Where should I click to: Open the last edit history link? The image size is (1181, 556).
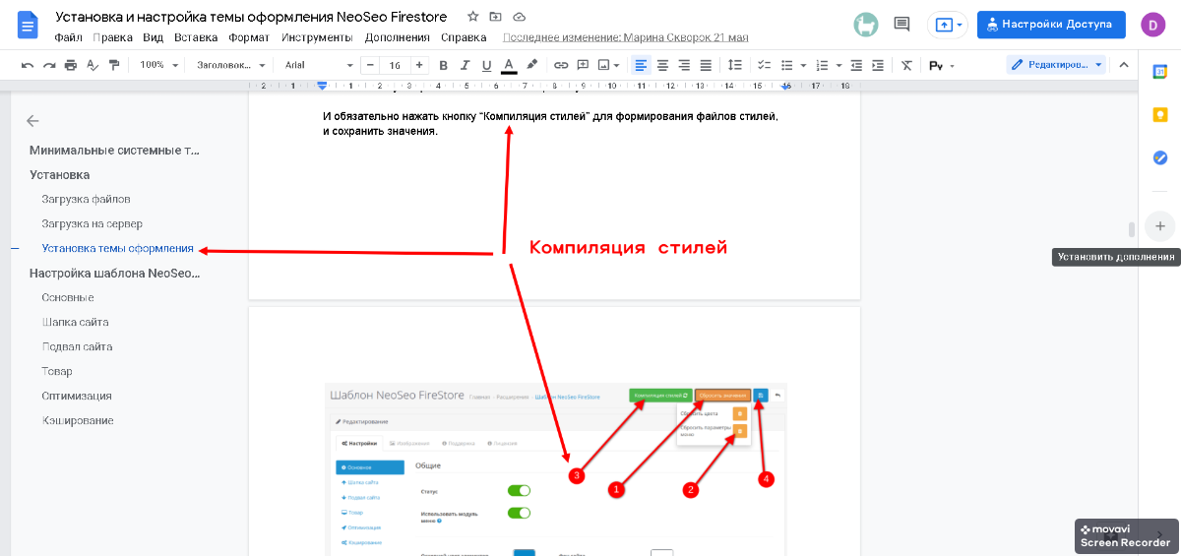tap(626, 37)
